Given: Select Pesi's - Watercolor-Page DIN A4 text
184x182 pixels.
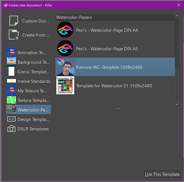Looking at the screenshot, I should 107,30.
